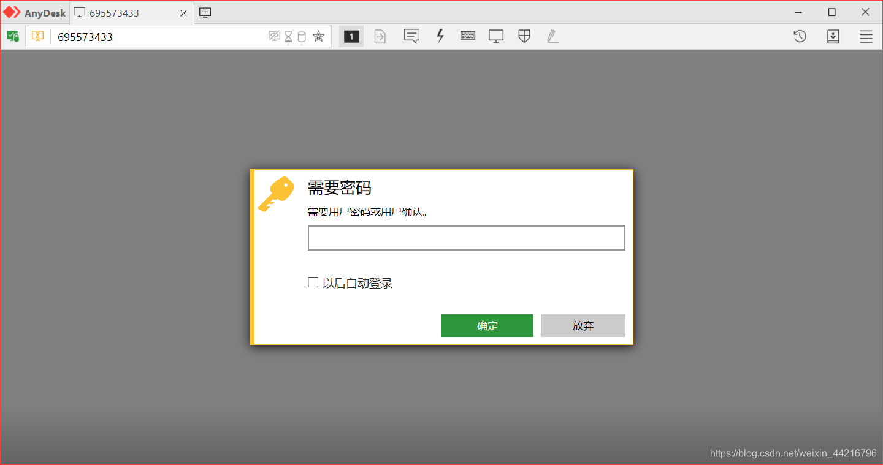
Task: Enable 以后自动登录 checkbox
Action: pyautogui.click(x=313, y=282)
